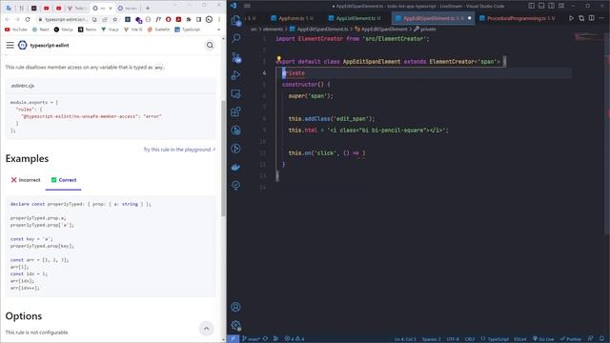610x343 pixels.
Task: Click Ln 4, Col 3 cursor position
Action: tap(405, 339)
